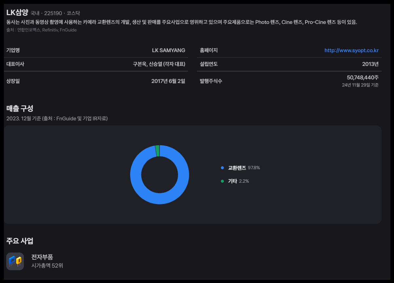The image size is (394, 283).
Task: Click the 225190 stock code
Action: [x=53, y=13]
